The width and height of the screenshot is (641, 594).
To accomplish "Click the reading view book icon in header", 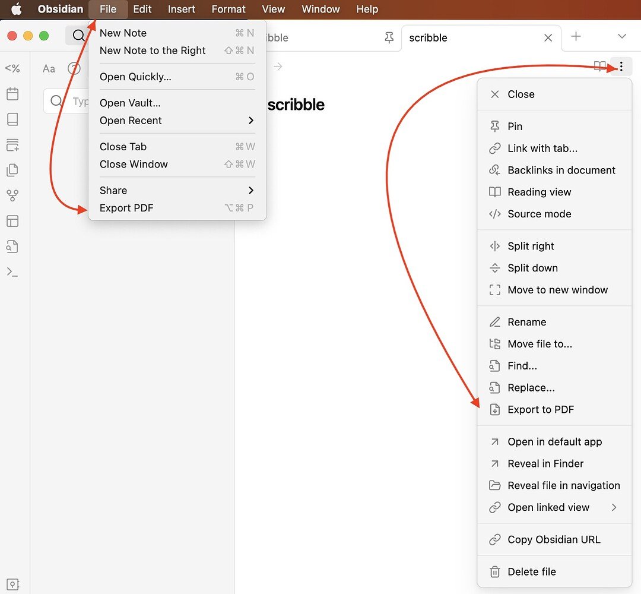I will click(x=600, y=67).
